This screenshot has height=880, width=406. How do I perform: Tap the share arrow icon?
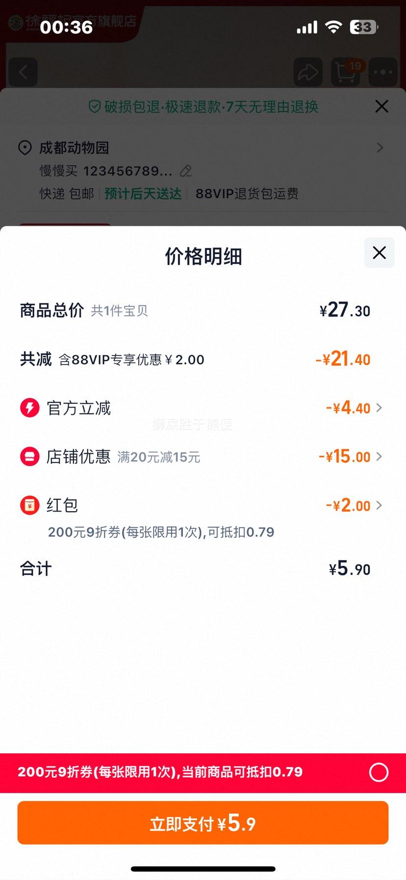[308, 72]
